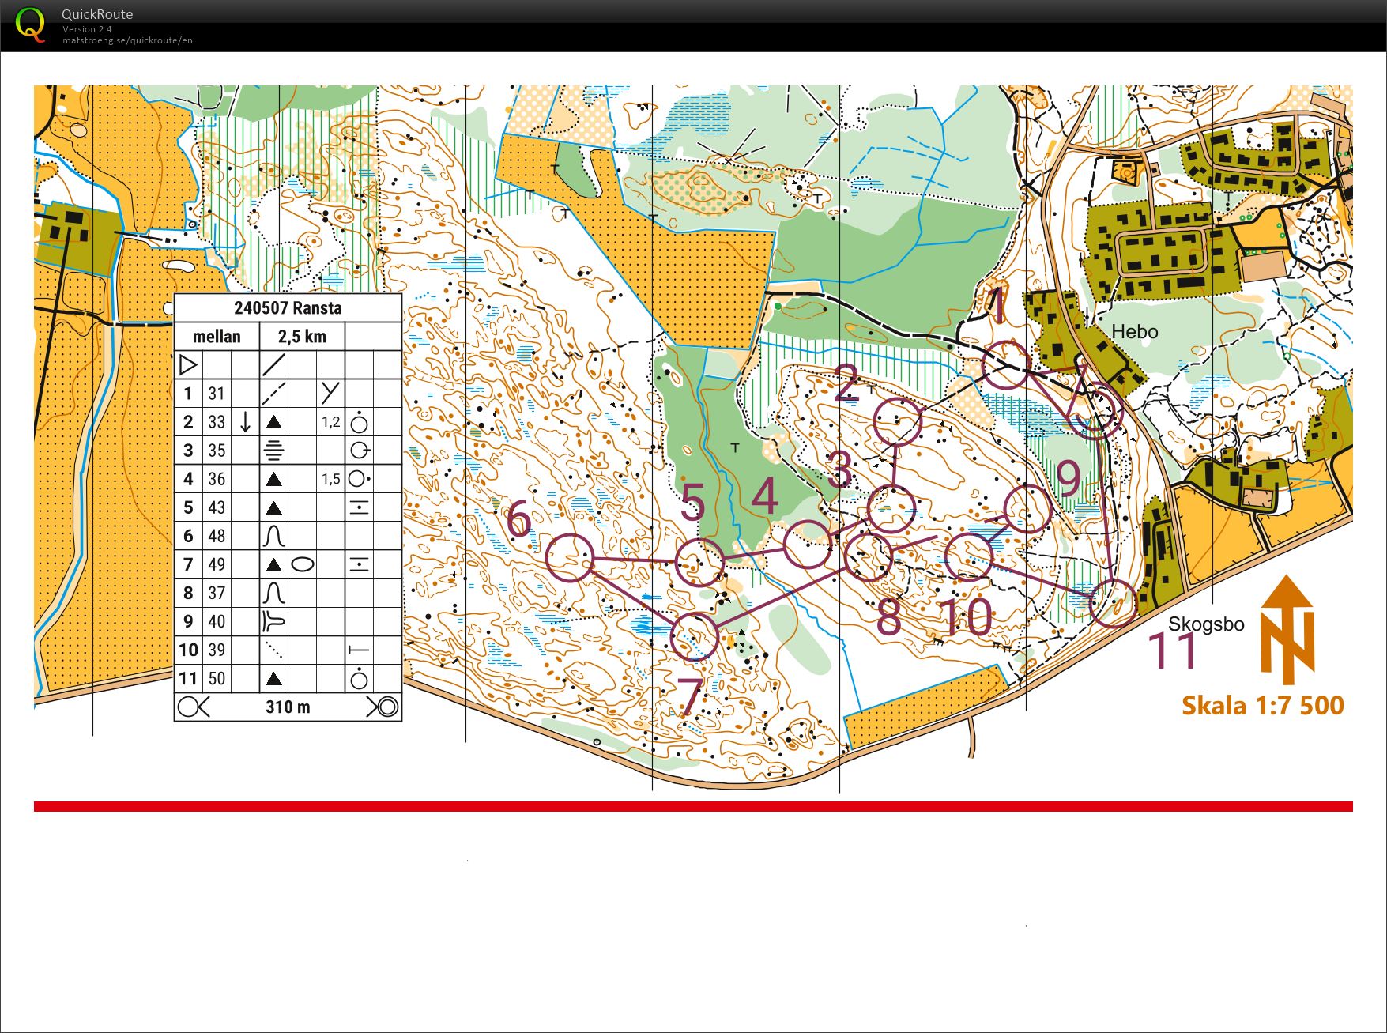The image size is (1387, 1033).
Task: Click the control 6 circle on the map
Action: (570, 558)
